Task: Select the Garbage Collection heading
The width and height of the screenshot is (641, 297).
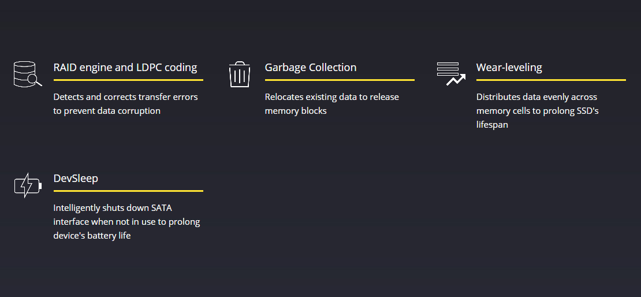Action: pos(311,67)
